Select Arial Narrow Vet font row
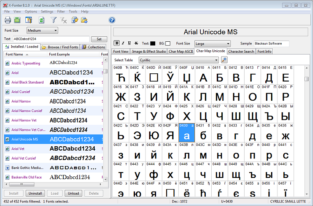The image size is (313, 206). [54, 120]
